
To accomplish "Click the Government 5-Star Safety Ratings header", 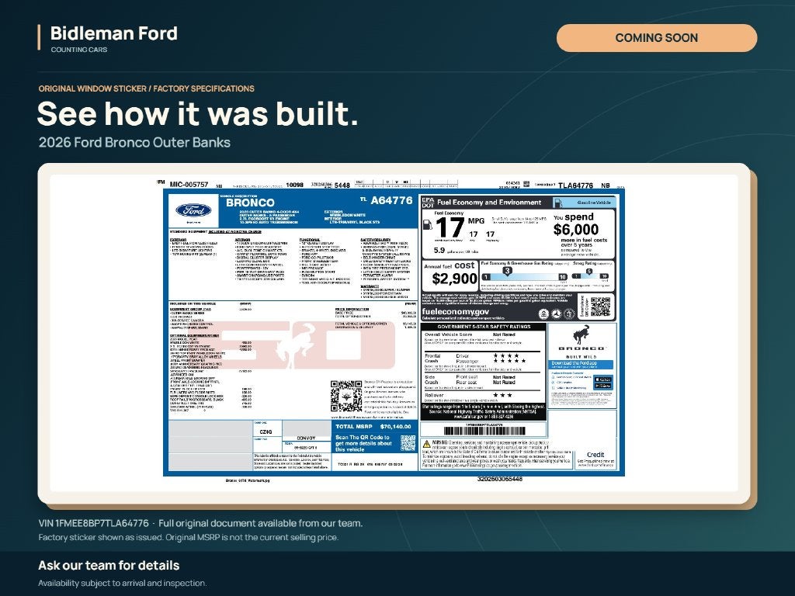I will (x=484, y=327).
